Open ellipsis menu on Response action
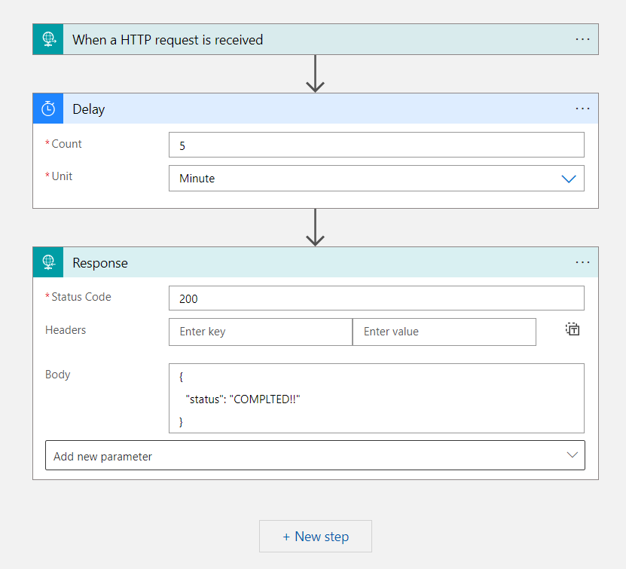 (x=582, y=262)
